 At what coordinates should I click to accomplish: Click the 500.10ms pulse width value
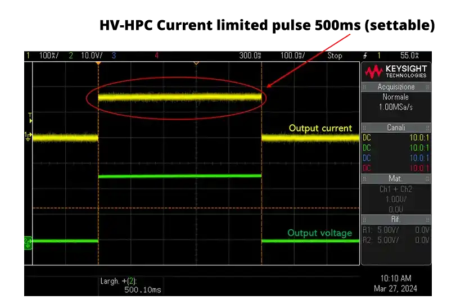(x=142, y=289)
